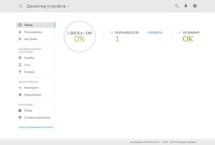The height and width of the screenshot is (145, 215).
Task: Click the footer time 15:28
Action: (x=165, y=142)
